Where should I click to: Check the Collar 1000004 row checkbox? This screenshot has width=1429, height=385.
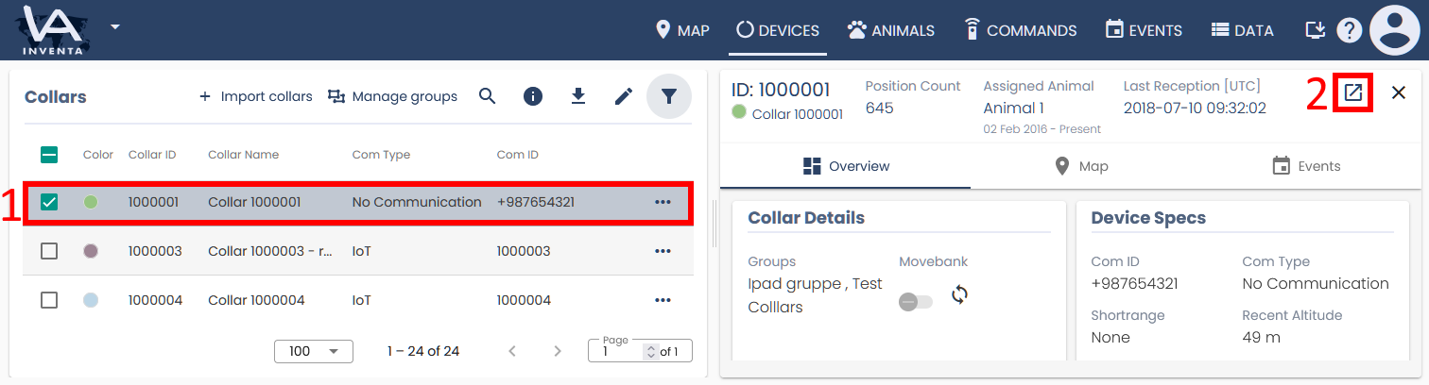coord(49,300)
